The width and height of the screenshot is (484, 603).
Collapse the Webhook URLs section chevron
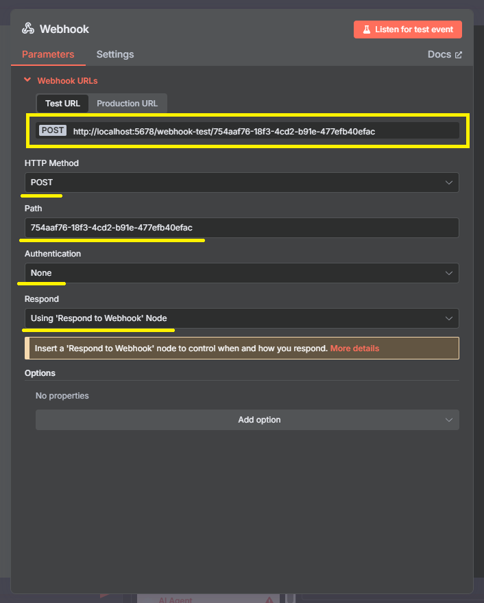pyautogui.click(x=27, y=80)
